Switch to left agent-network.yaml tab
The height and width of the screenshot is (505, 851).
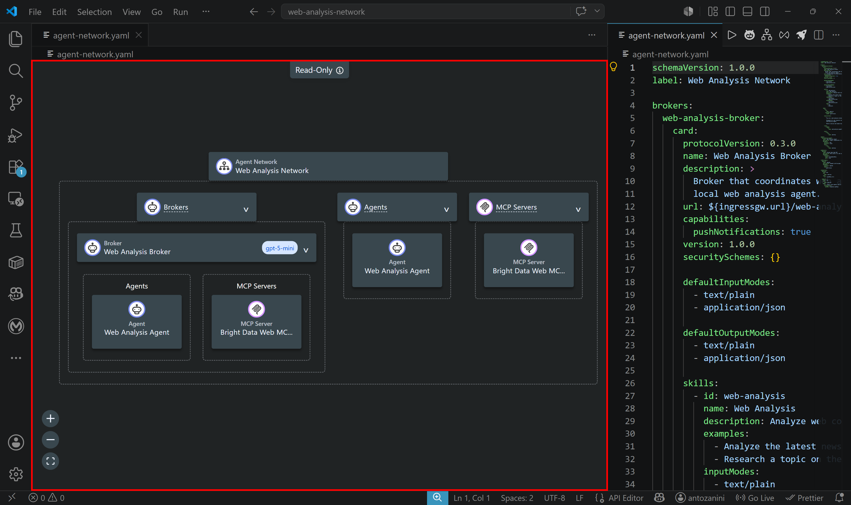[91, 35]
